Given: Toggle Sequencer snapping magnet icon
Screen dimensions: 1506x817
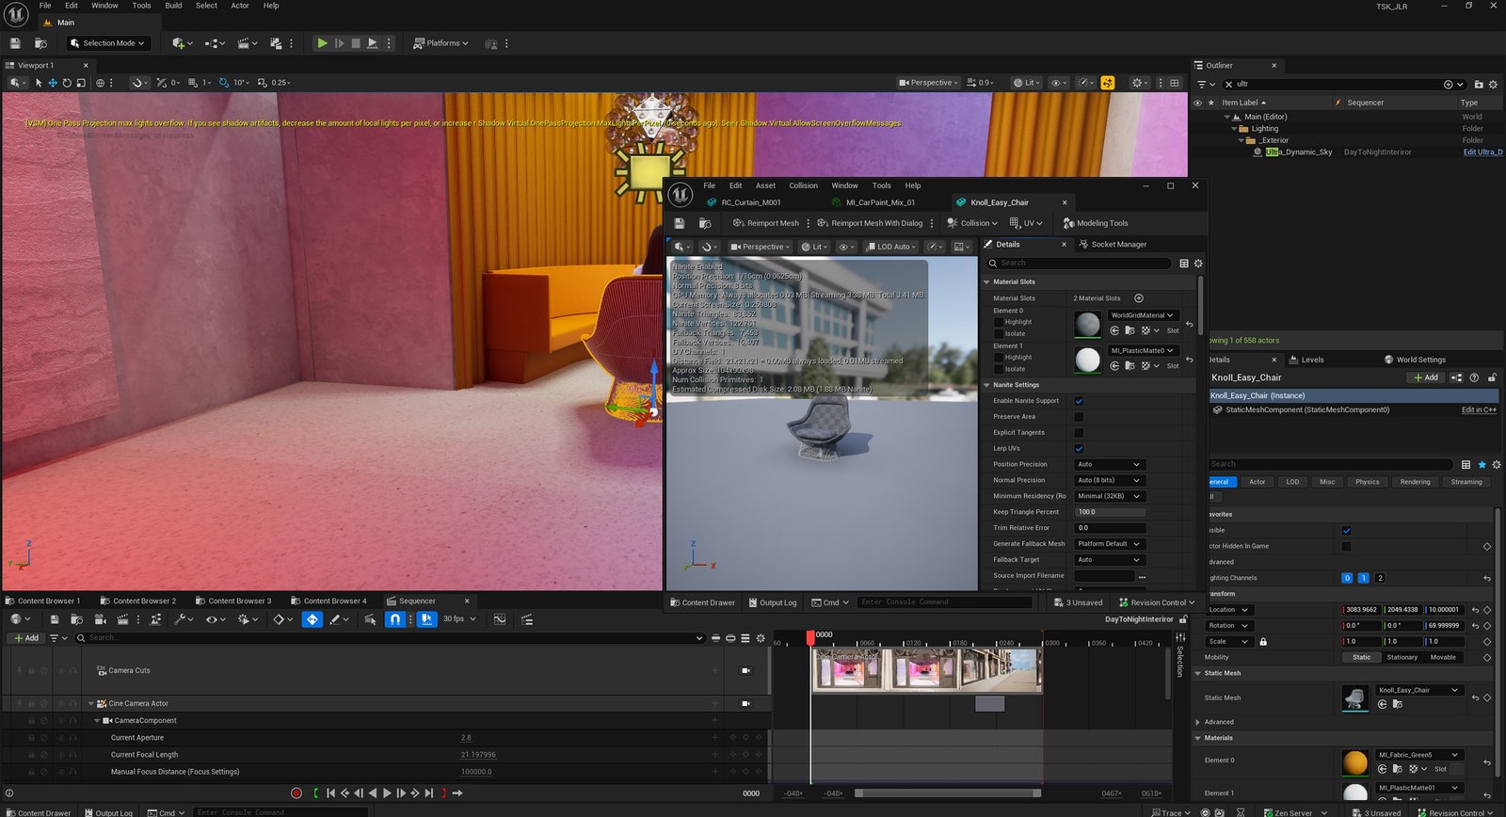Looking at the screenshot, I should 395,619.
